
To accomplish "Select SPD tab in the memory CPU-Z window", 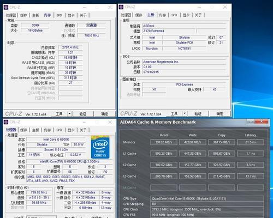I will pos(59,15).
